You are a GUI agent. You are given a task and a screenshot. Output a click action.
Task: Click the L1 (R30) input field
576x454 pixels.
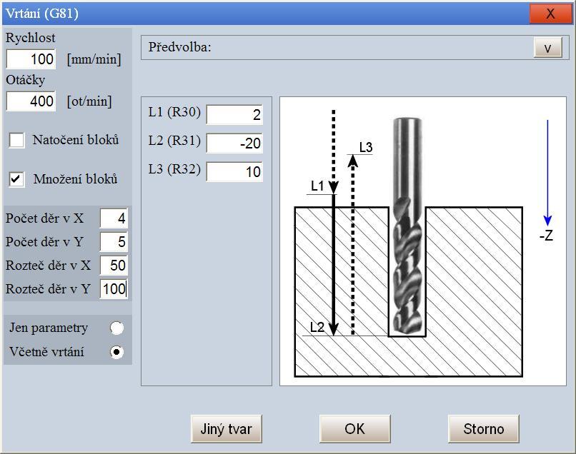(x=234, y=114)
